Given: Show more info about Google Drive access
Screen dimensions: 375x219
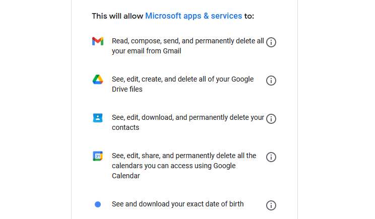Looking at the screenshot, I should click(x=271, y=81).
